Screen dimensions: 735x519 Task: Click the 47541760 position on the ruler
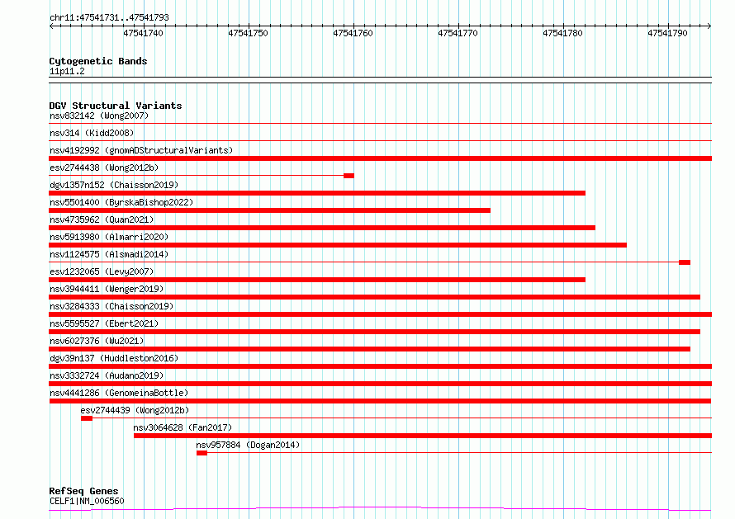click(x=353, y=33)
